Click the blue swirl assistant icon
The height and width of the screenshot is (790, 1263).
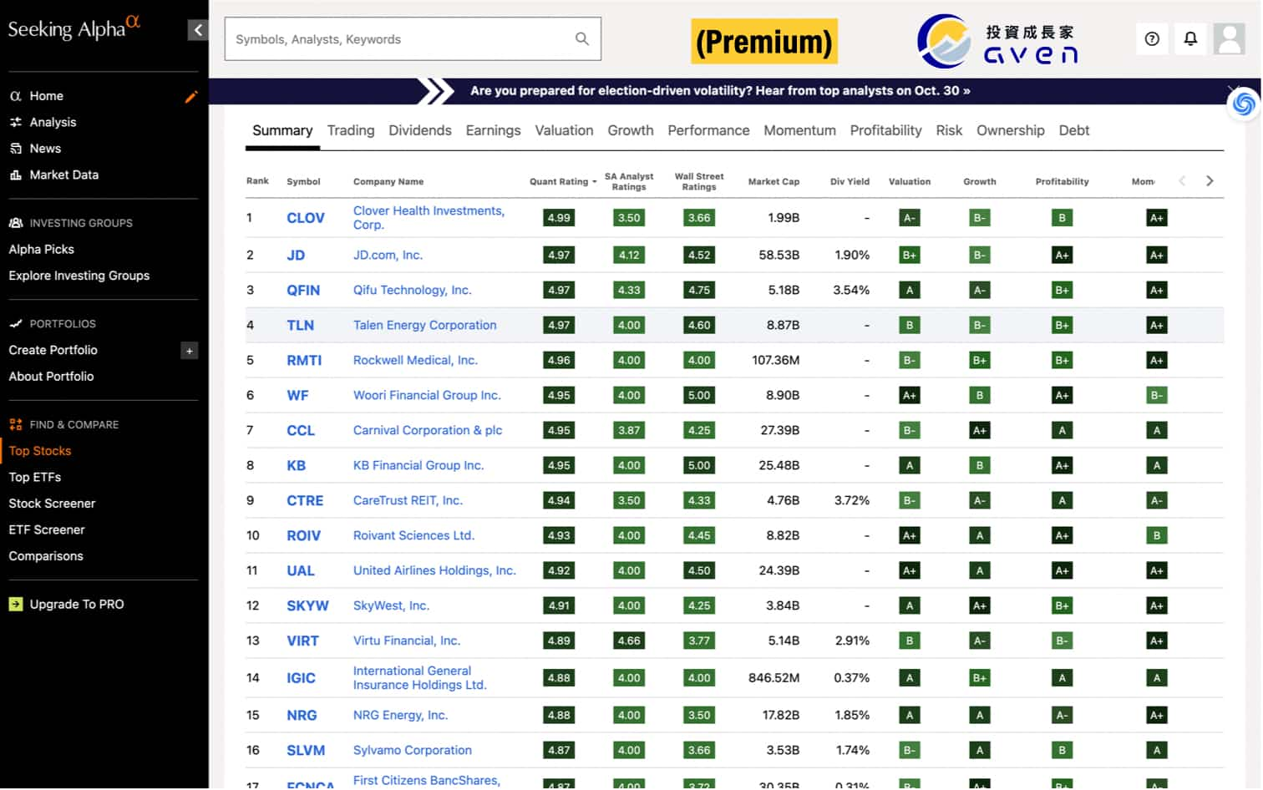[x=1243, y=104]
